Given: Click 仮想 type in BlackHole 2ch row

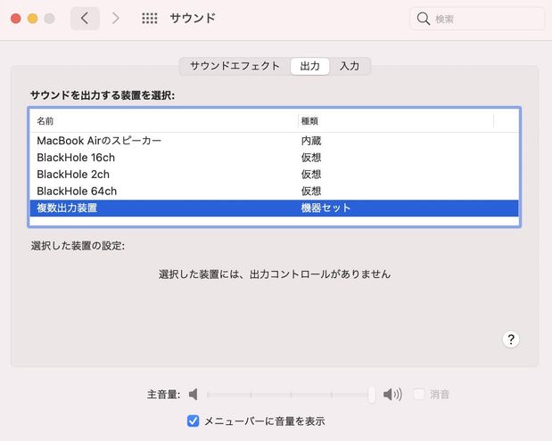Looking at the screenshot, I should (311, 175).
